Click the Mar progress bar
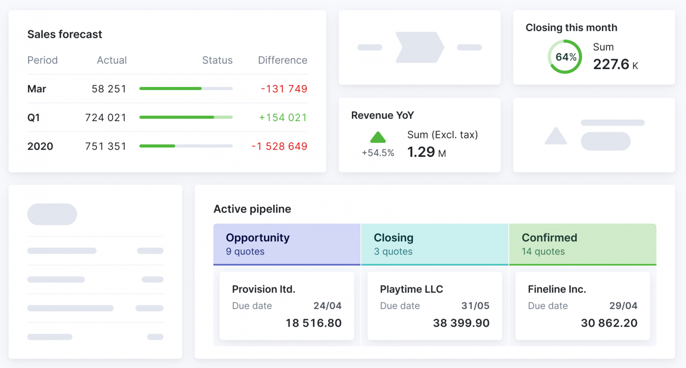The height and width of the screenshot is (368, 686). (x=186, y=89)
